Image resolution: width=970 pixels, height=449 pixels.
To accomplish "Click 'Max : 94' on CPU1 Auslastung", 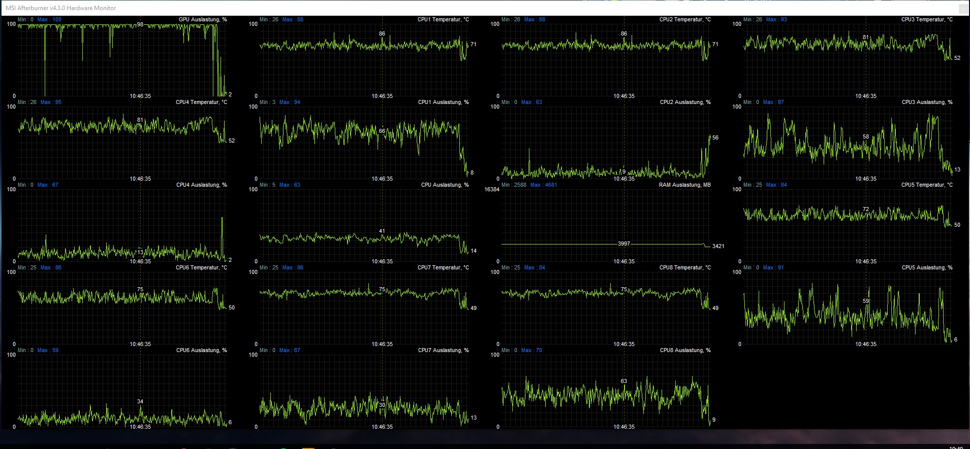I will (290, 102).
